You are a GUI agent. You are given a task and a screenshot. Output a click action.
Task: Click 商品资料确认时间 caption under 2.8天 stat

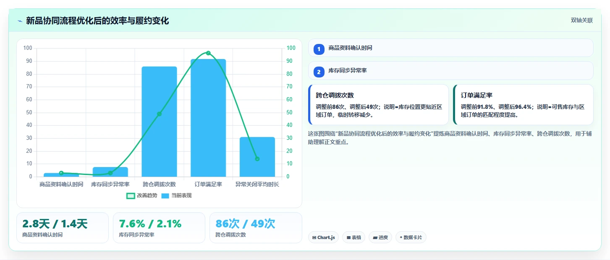coord(42,235)
